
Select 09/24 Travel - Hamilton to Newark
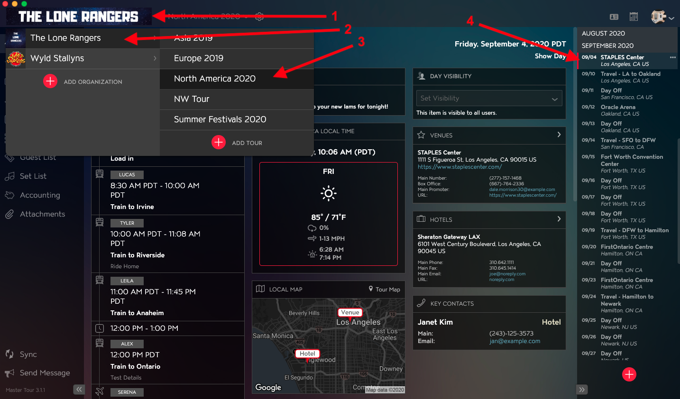click(627, 303)
